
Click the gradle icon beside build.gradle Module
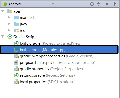pyautogui.click(x=16, y=50)
